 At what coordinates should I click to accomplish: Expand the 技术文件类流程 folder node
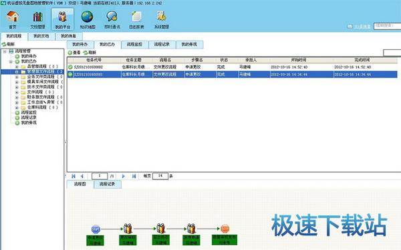tap(17, 87)
